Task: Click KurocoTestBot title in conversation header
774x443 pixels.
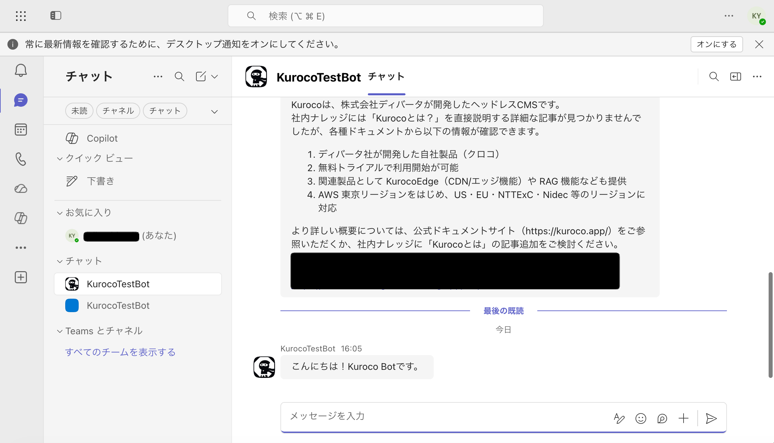Action: [318, 77]
